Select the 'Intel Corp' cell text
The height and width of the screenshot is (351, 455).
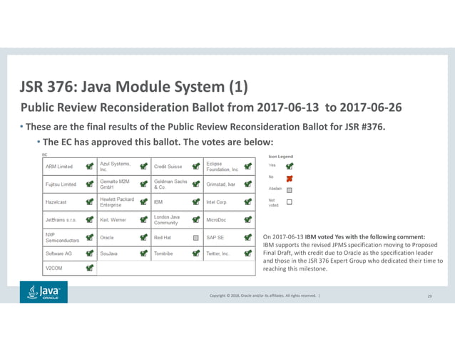point(216,202)
